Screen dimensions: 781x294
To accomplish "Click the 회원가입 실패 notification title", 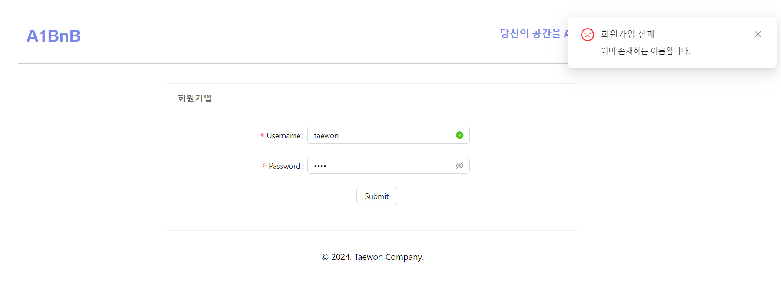I will tap(628, 34).
